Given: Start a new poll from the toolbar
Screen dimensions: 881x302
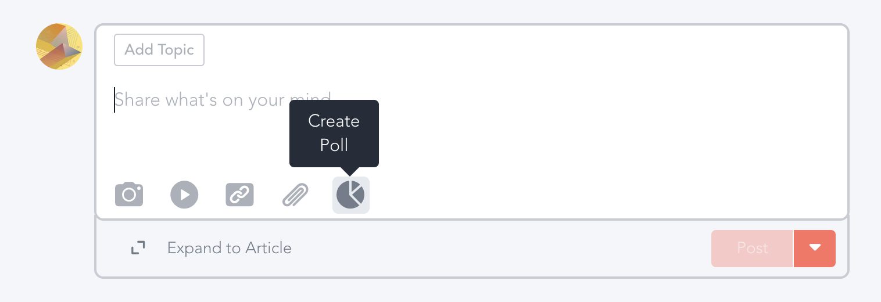Looking at the screenshot, I should pos(350,195).
